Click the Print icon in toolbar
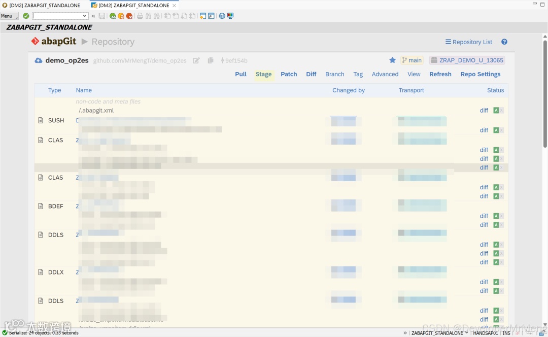The height and width of the screenshot is (337, 548). 140,16
